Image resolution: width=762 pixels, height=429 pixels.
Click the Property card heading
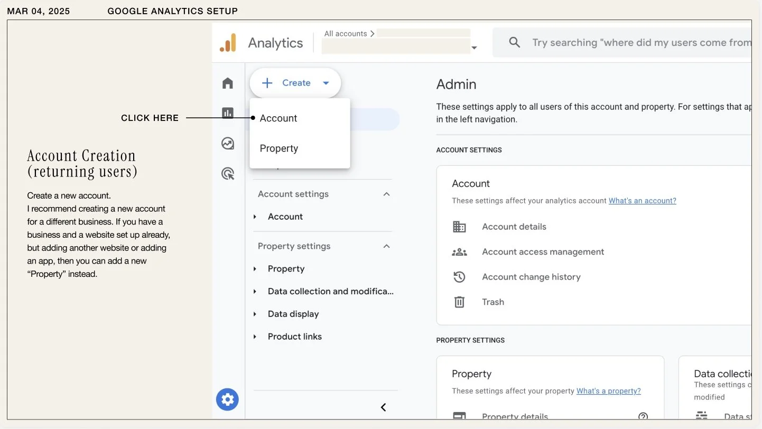472,374
